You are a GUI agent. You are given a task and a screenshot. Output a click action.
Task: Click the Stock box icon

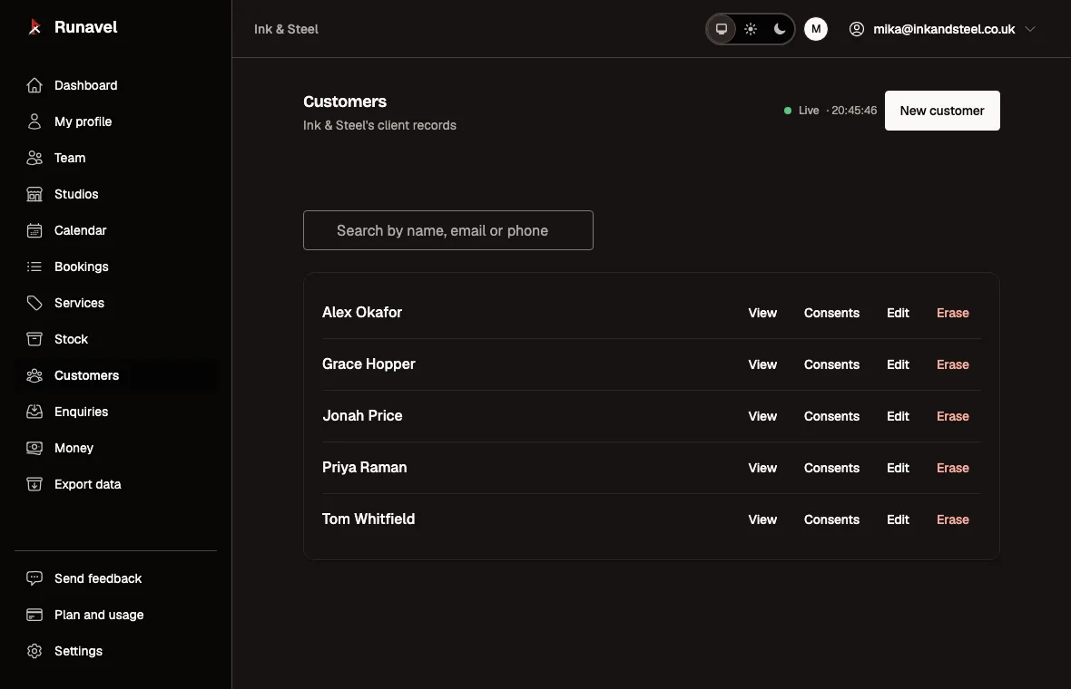pos(34,339)
